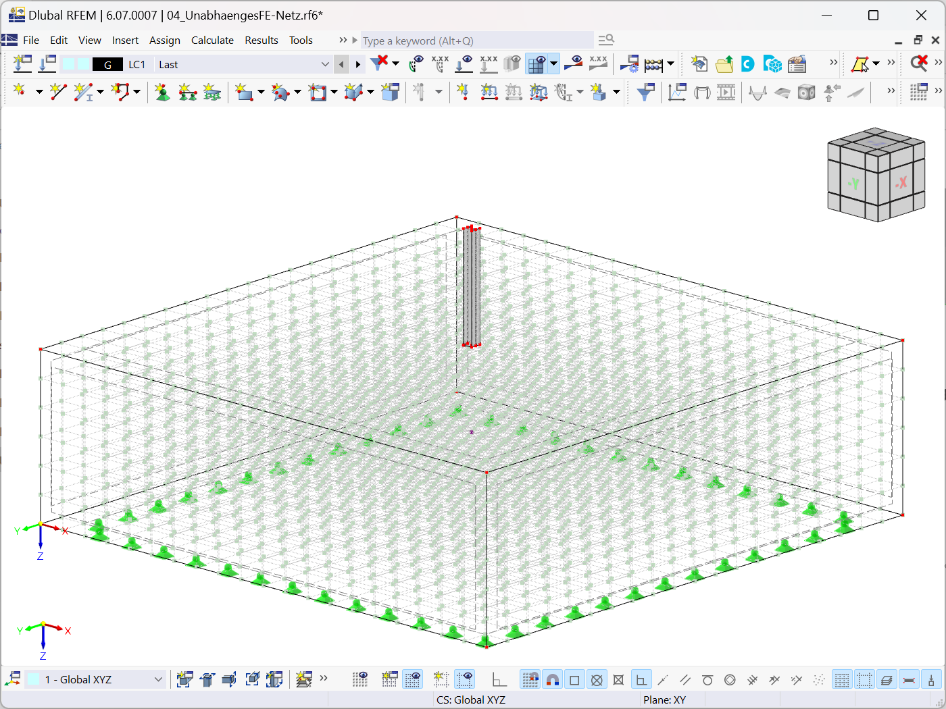
Task: Expand the arrow next to the New Node tool
Action: (39, 92)
